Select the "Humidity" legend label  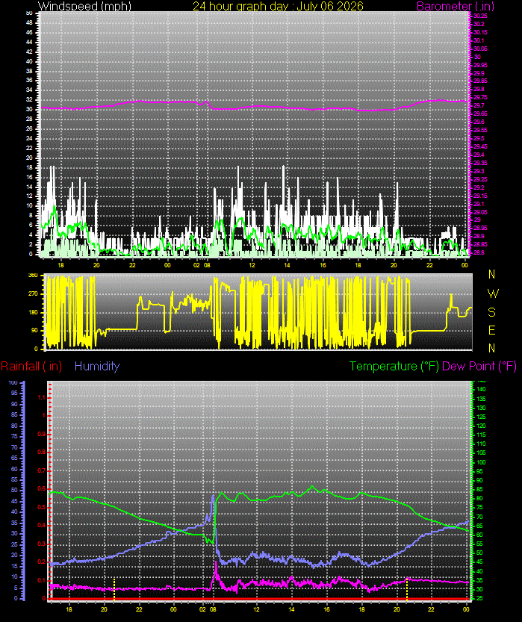pos(97,366)
